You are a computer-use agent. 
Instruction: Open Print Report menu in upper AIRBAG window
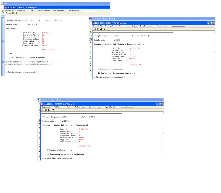click(x=109, y=26)
